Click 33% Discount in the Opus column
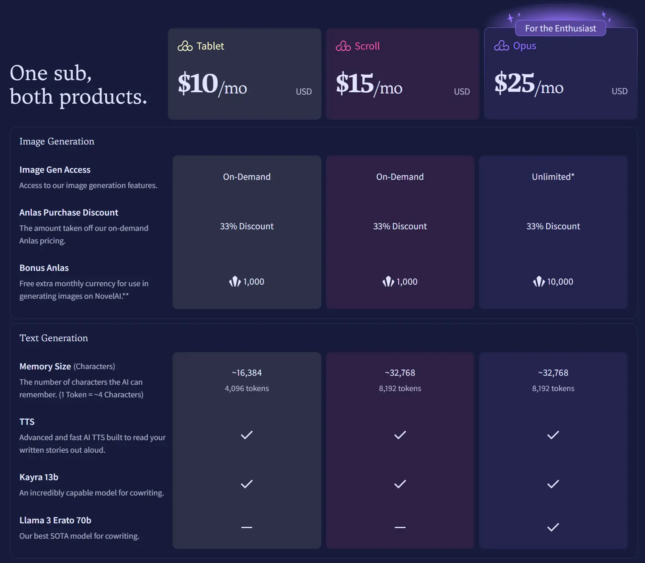This screenshot has width=645, height=563. pos(553,226)
